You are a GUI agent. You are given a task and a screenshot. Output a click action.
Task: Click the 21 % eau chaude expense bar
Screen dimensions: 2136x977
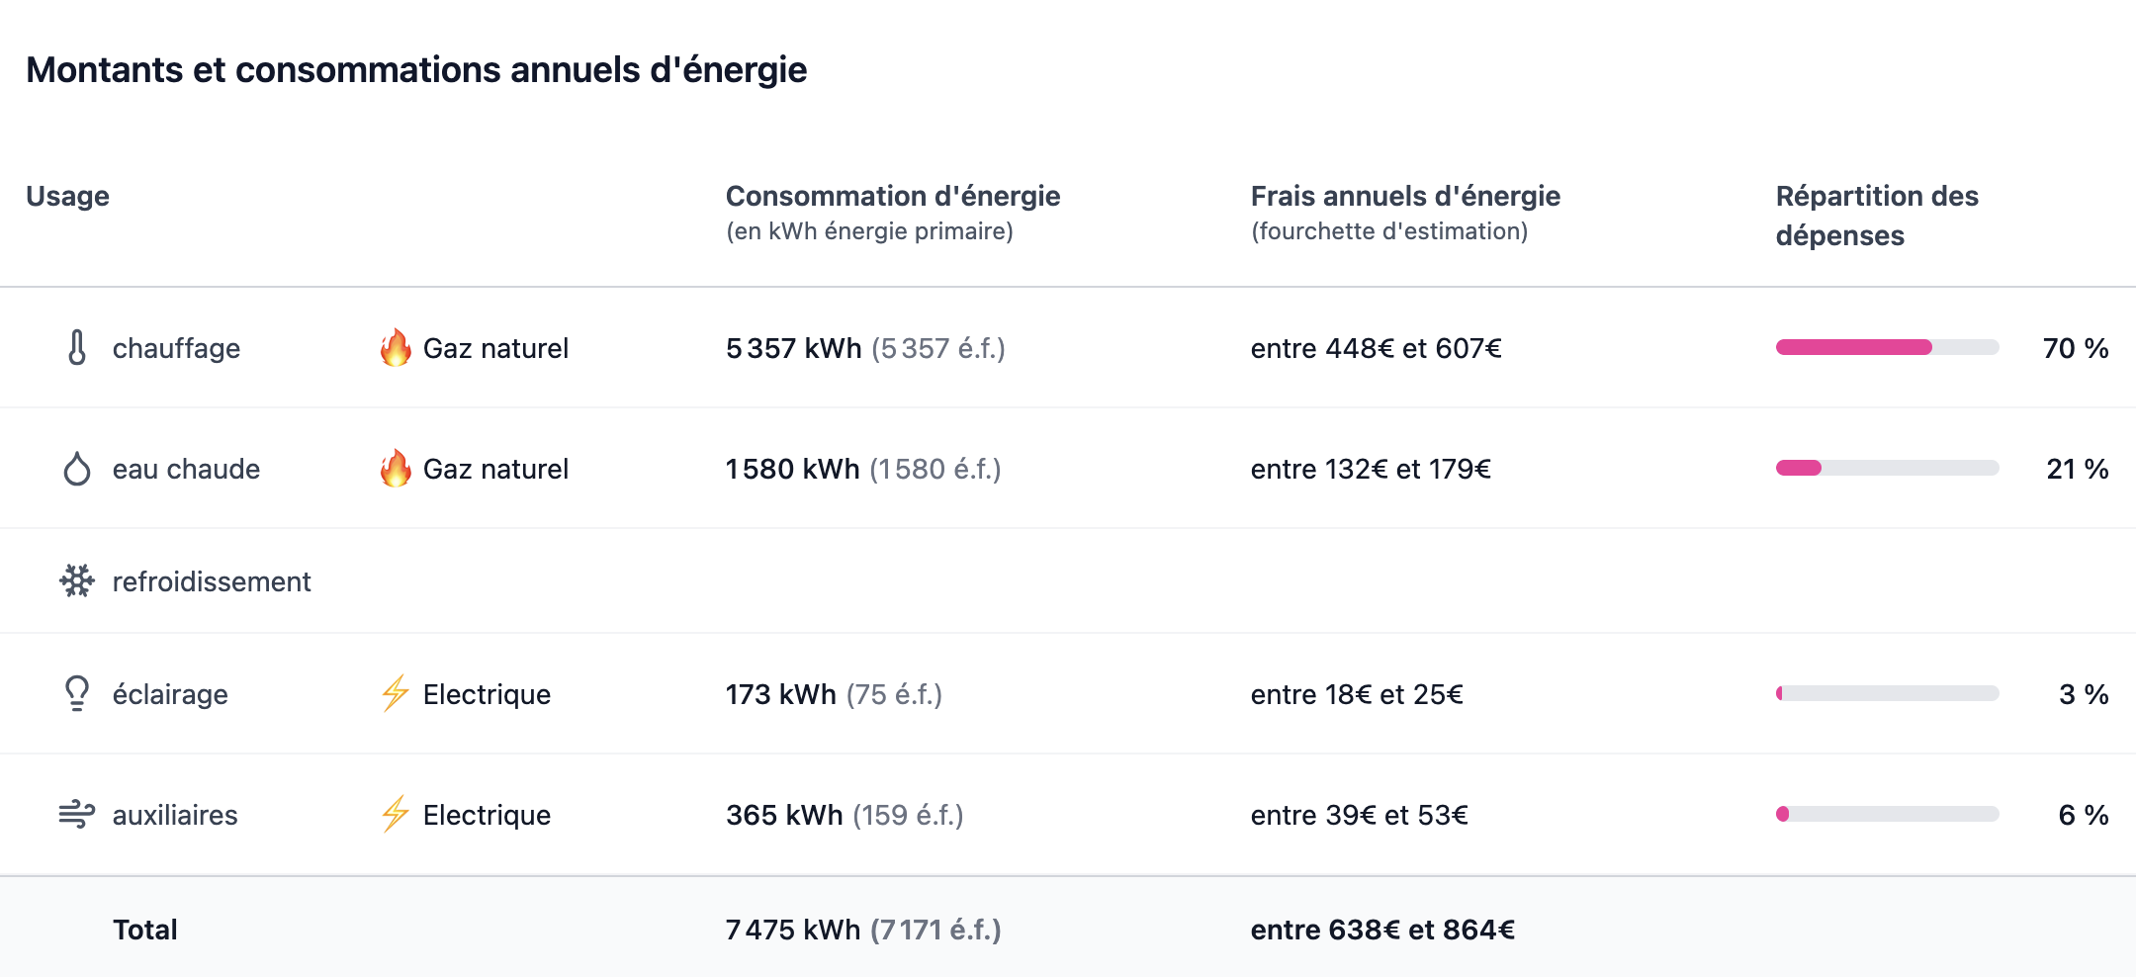point(1887,469)
